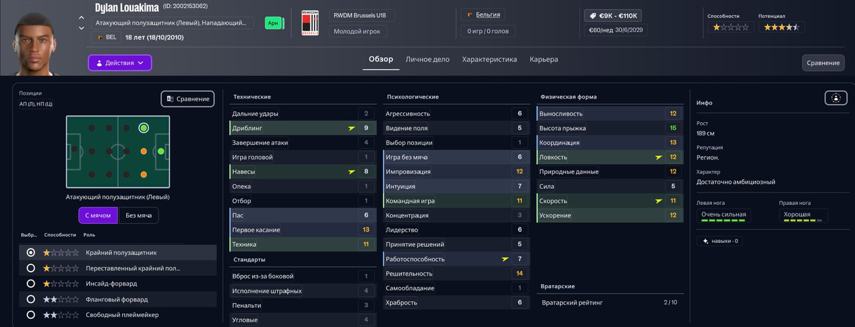Switch to 'Без мяча' view

click(138, 215)
